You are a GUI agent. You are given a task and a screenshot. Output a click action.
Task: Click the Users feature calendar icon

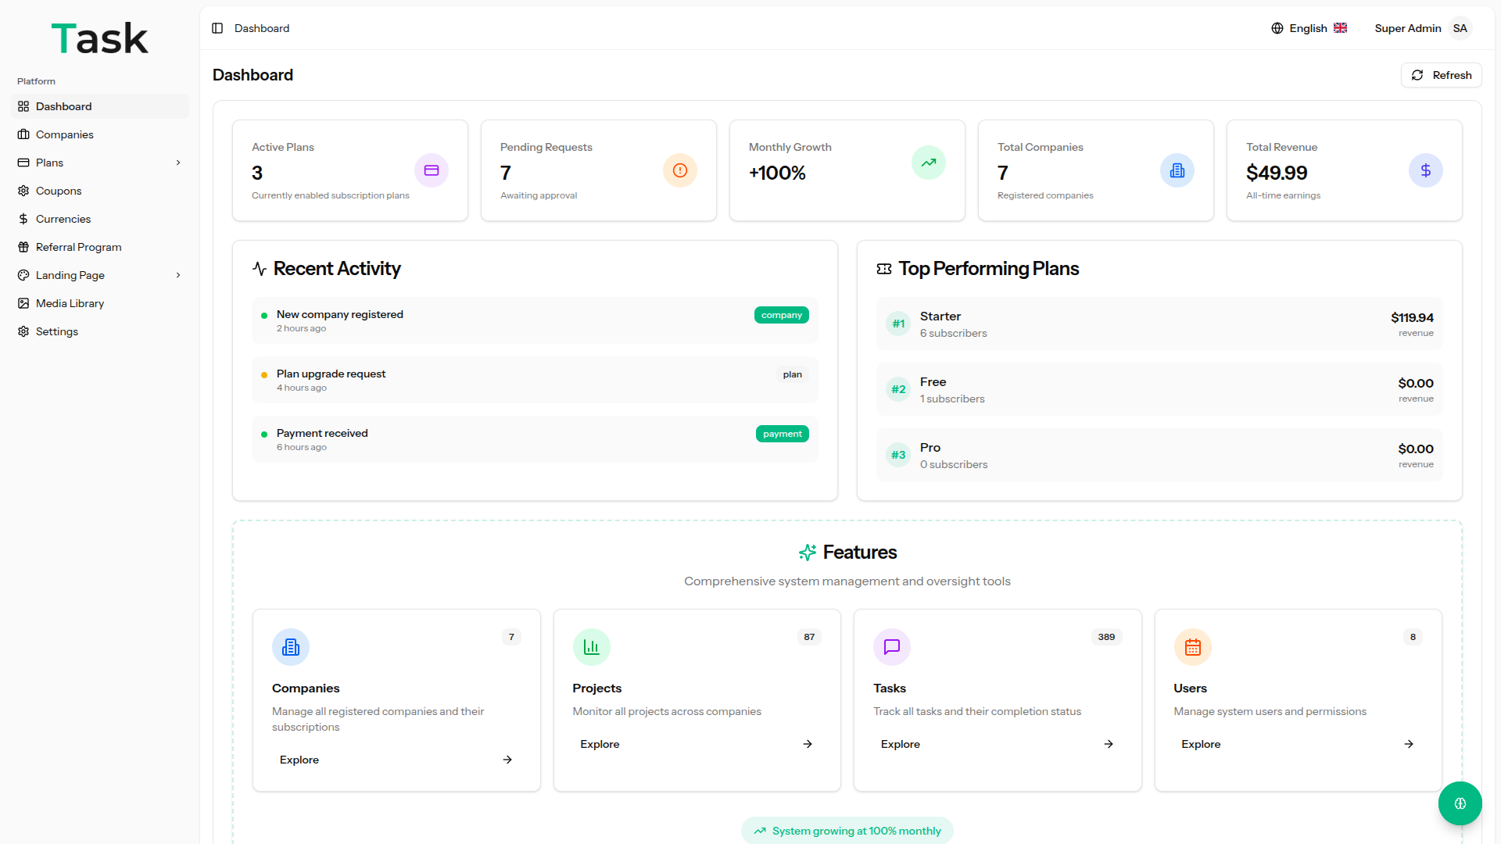[x=1193, y=647]
